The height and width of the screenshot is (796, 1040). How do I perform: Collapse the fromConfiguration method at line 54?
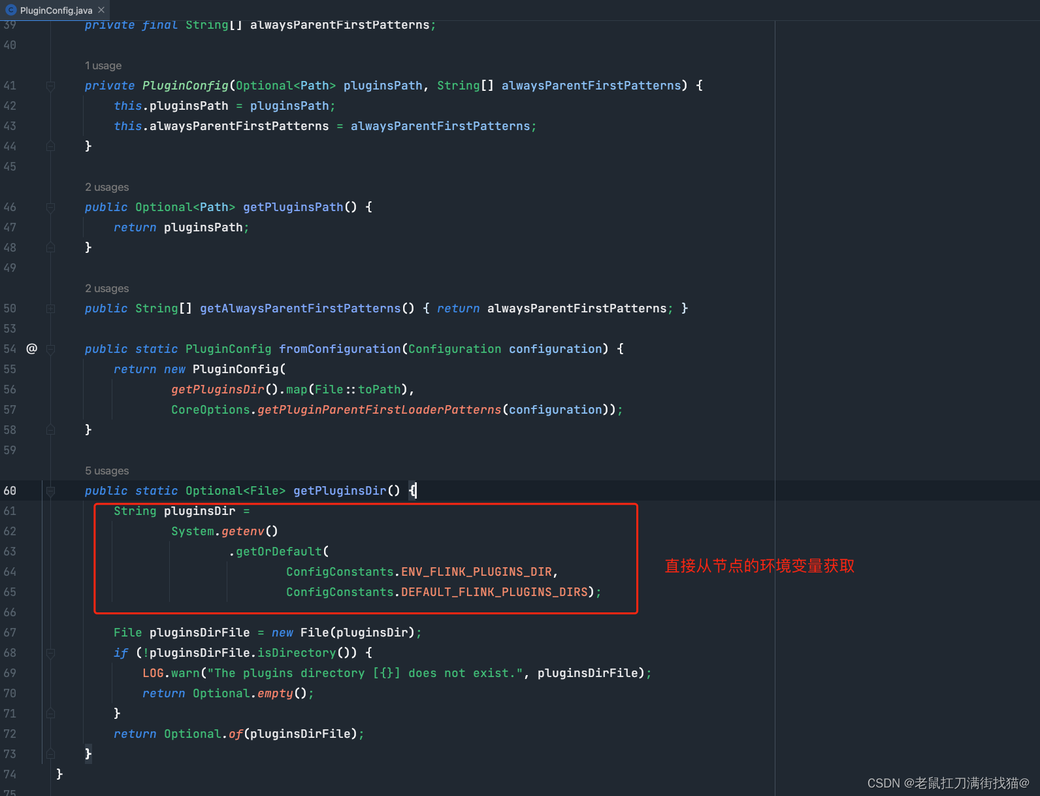(50, 349)
